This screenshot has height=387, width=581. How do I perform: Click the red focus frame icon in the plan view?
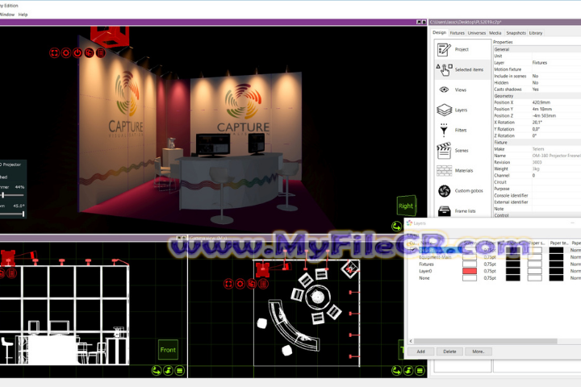pos(228,284)
